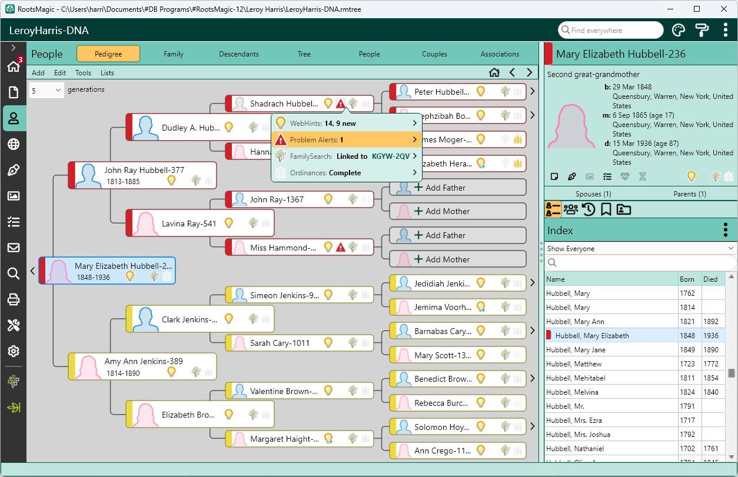The height and width of the screenshot is (477, 738).
Task: Select "Hubbell, Mary Jane" in the index
Action: pyautogui.click(x=635, y=350)
